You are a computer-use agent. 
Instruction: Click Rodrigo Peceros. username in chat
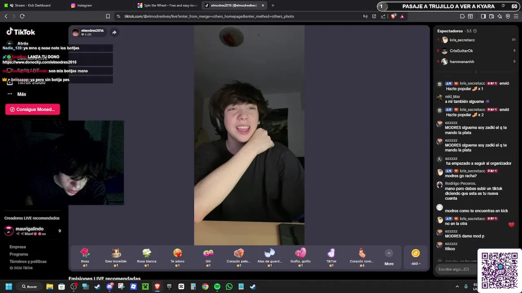(x=460, y=184)
